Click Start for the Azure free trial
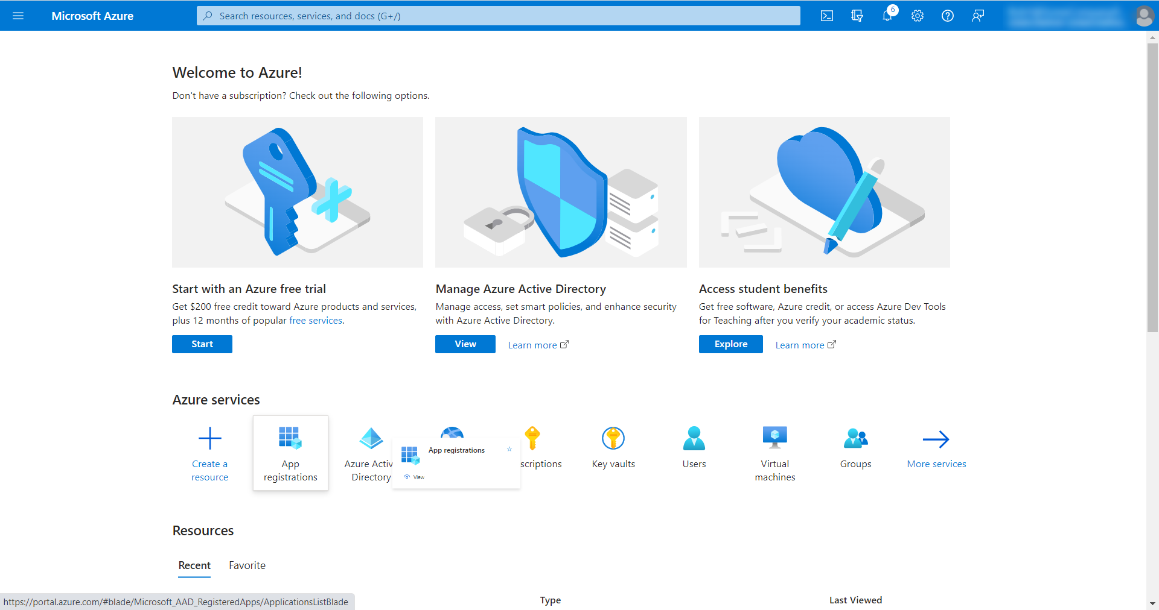Viewport: 1159px width, 610px height. pyautogui.click(x=202, y=344)
